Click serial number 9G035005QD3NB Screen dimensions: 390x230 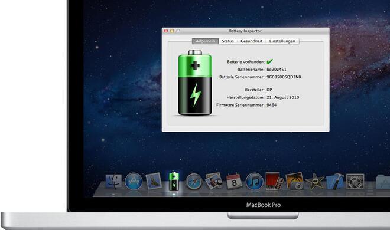[x=284, y=77]
